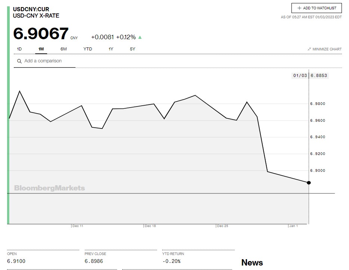Open the 5Y chart view
This screenshot has width=349, height=270.
pyautogui.click(x=133, y=49)
